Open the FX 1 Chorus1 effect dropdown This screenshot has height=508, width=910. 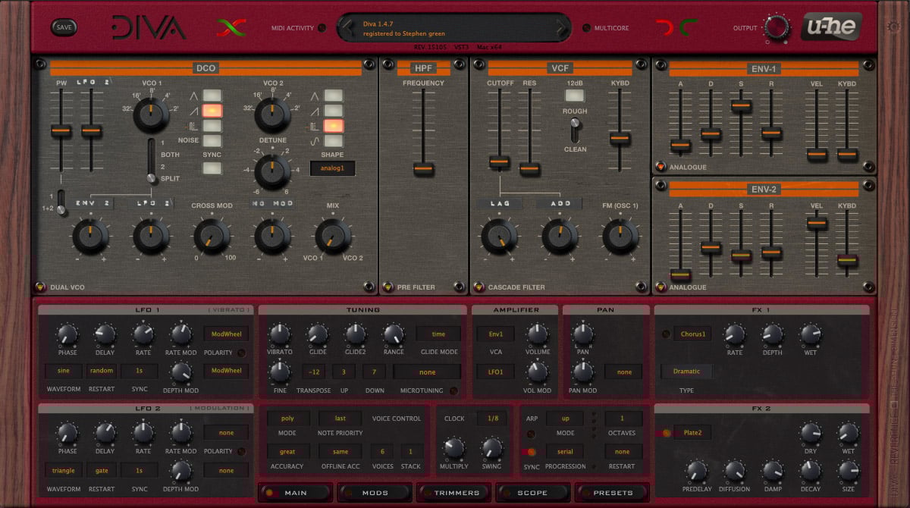pos(693,334)
